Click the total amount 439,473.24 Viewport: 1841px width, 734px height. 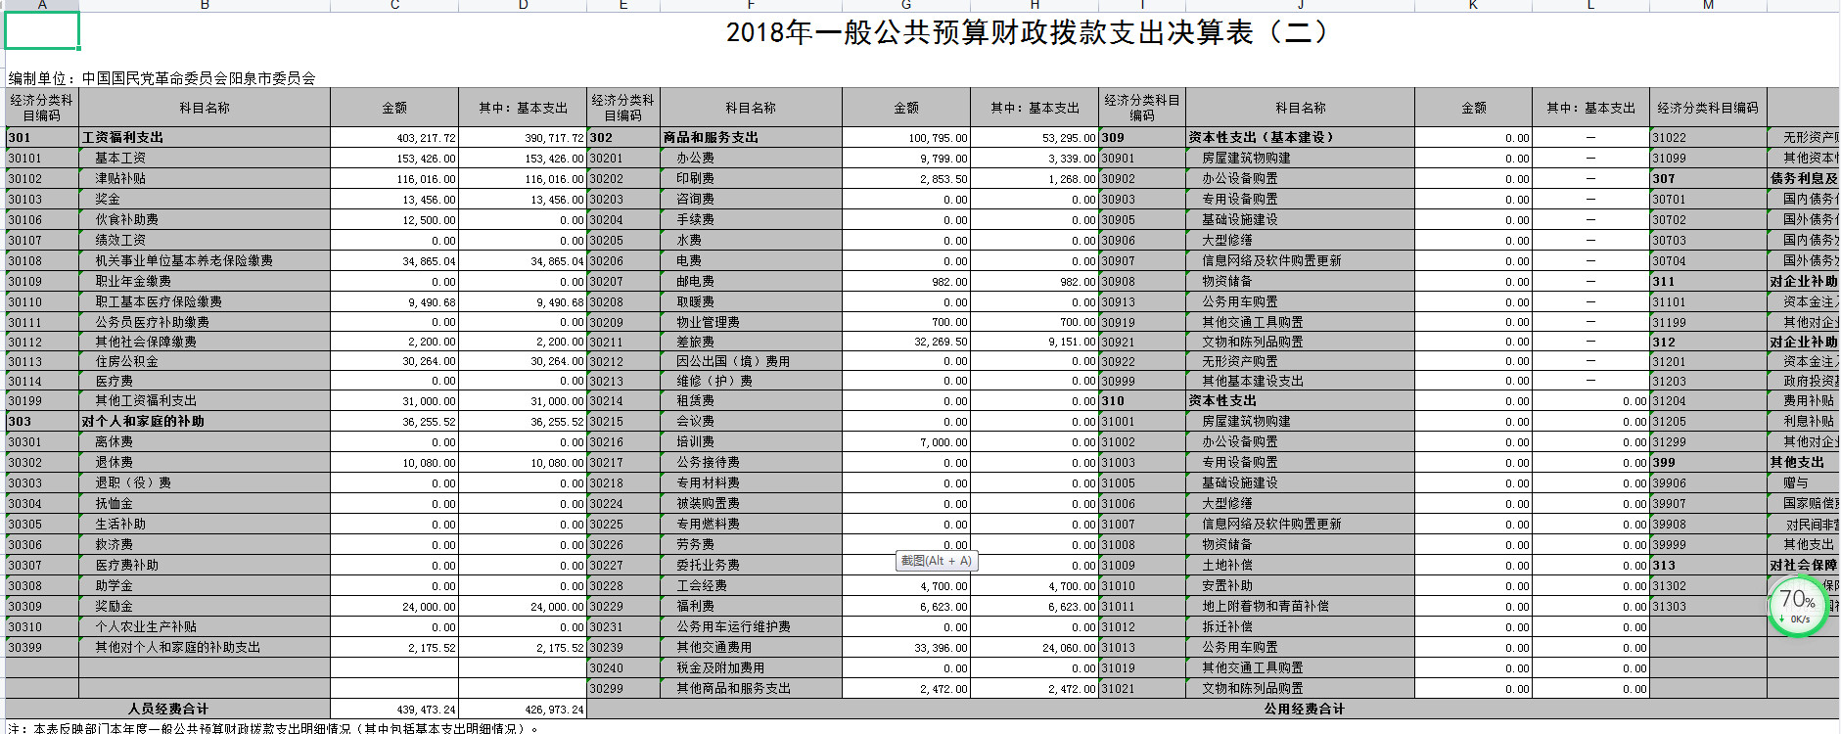click(x=394, y=710)
